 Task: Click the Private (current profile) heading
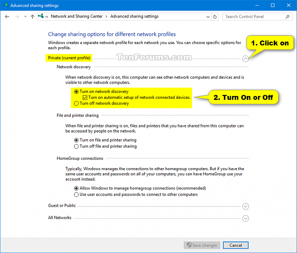[69, 58]
